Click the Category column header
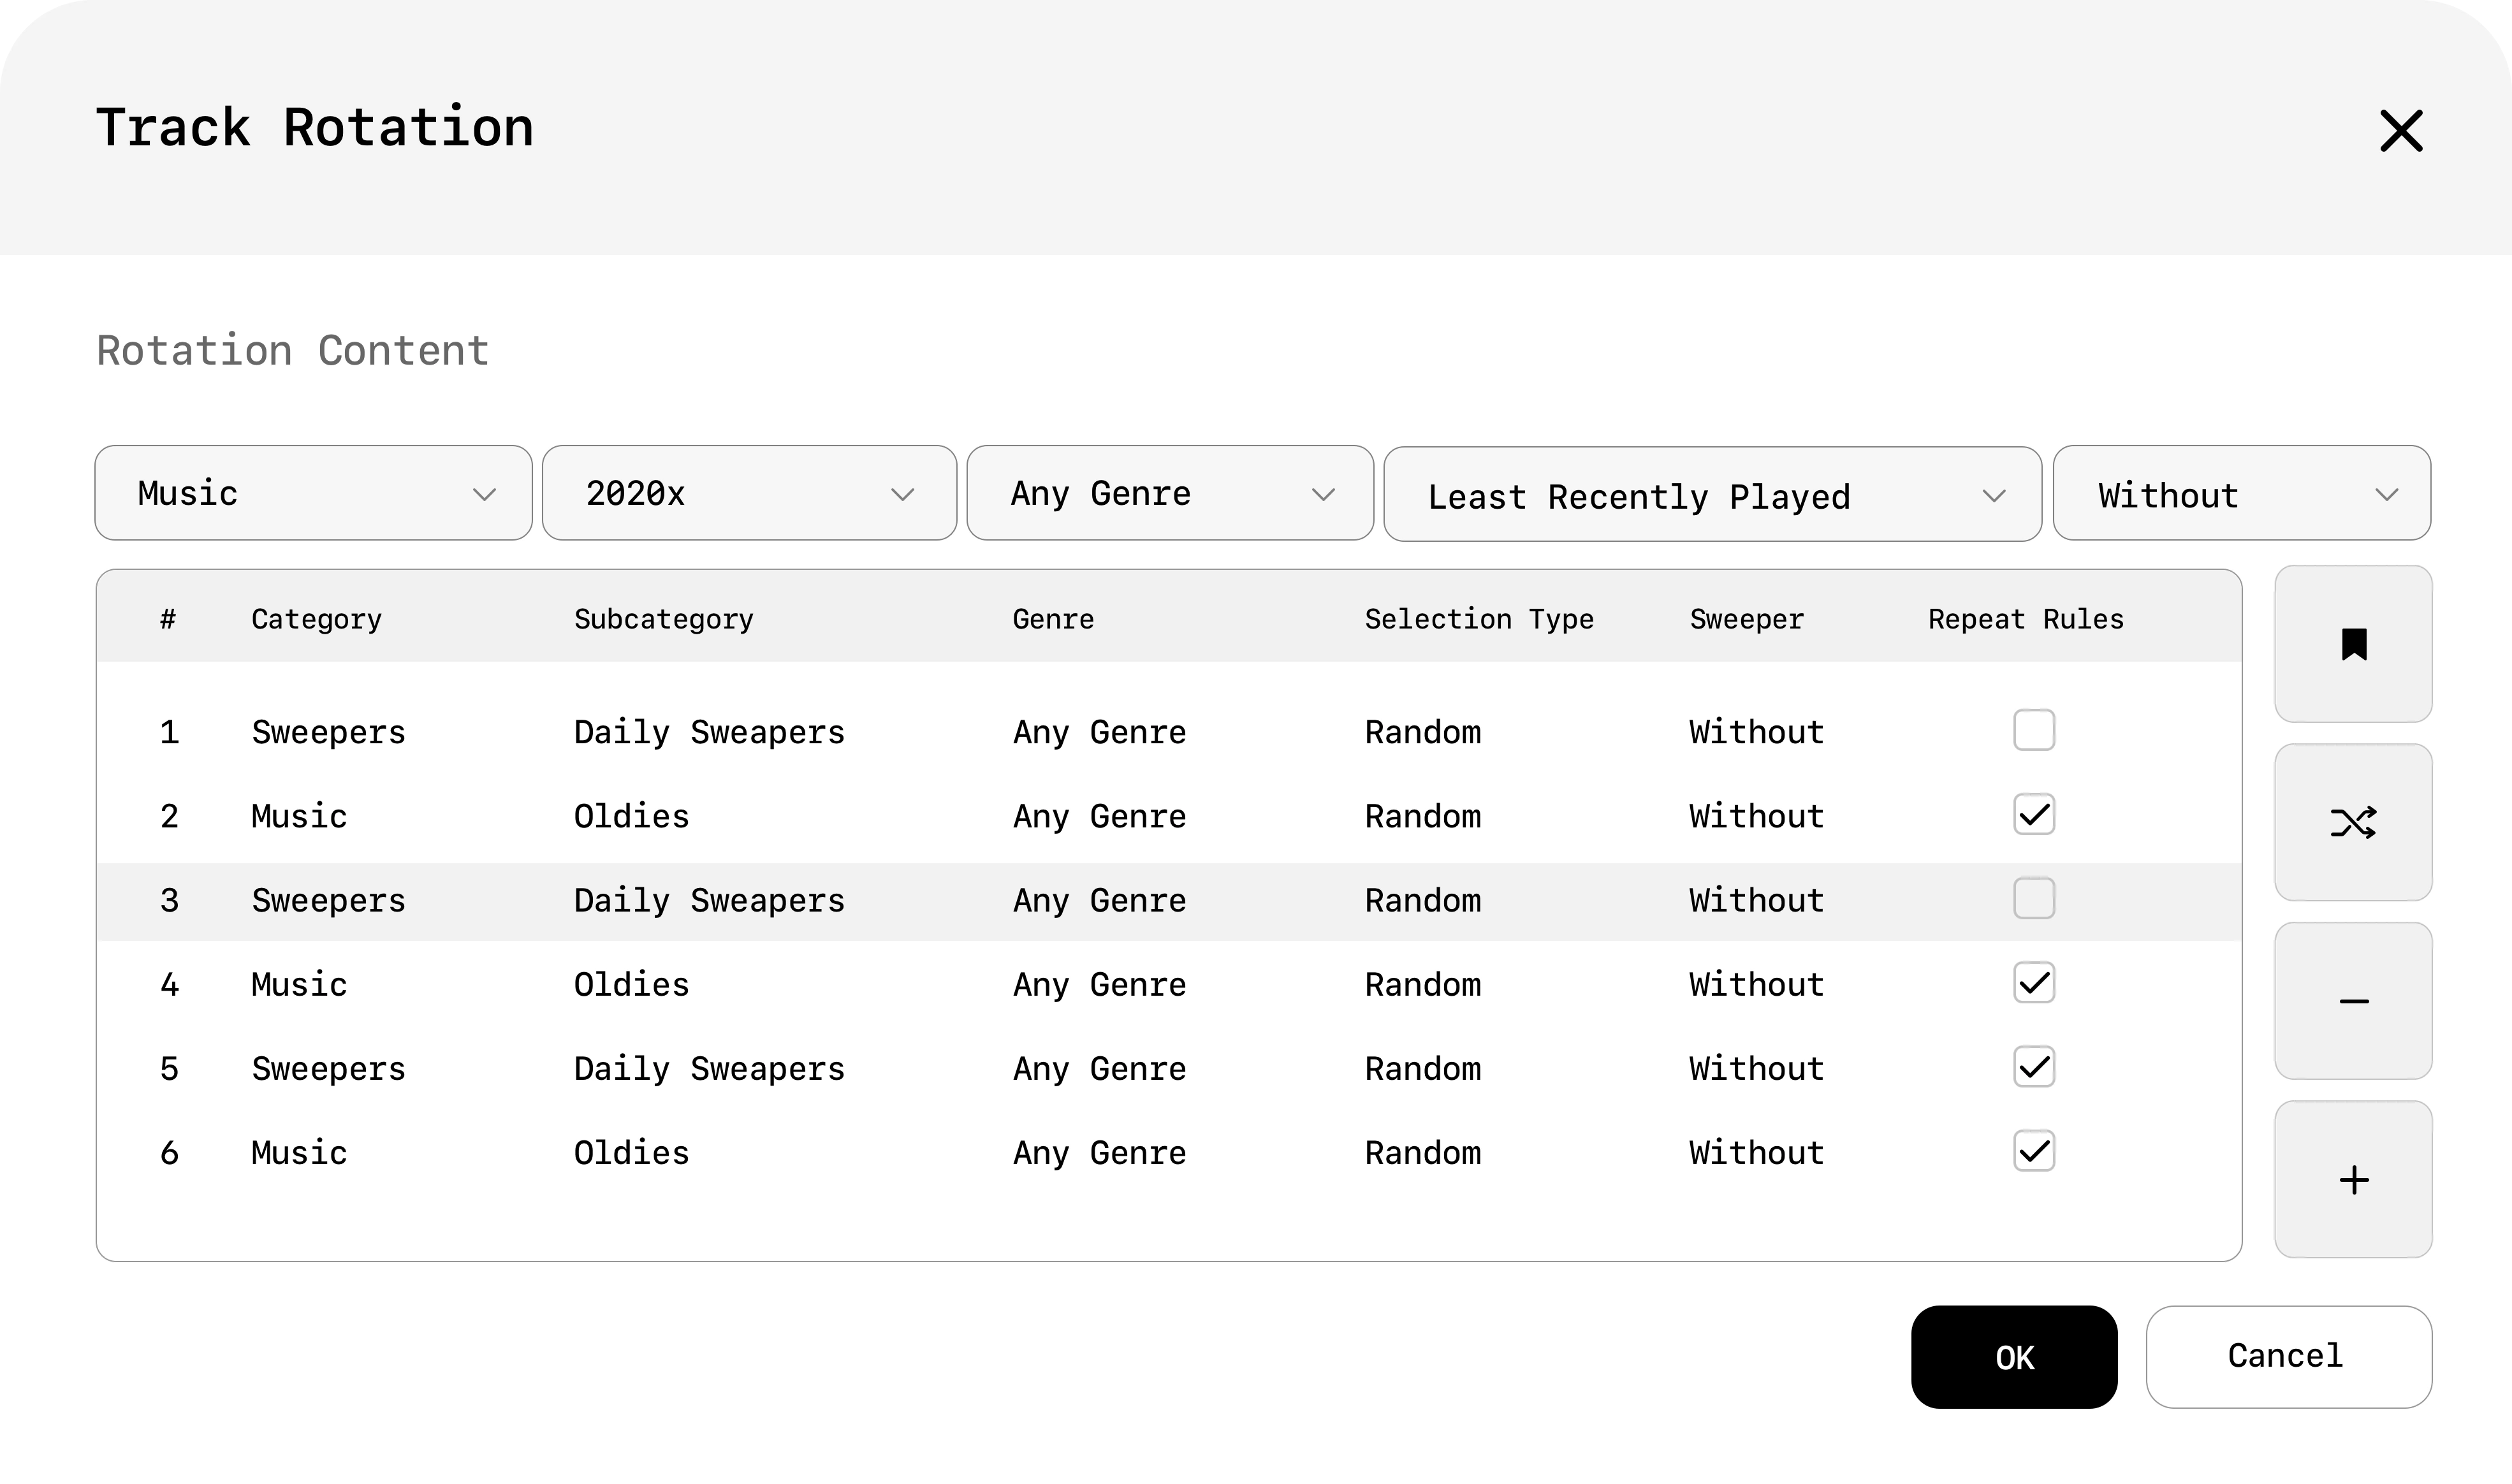The width and height of the screenshot is (2512, 1484). click(316, 619)
